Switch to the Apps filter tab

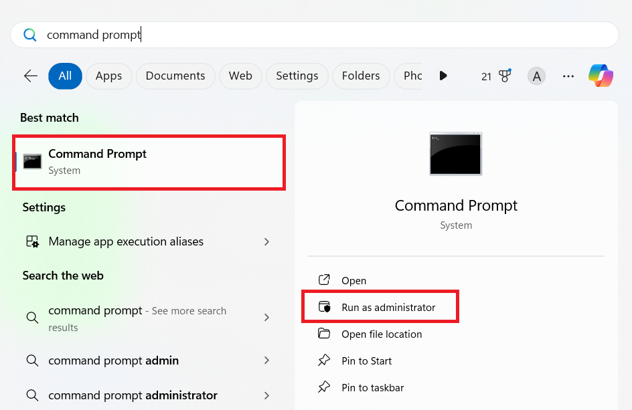pos(109,76)
